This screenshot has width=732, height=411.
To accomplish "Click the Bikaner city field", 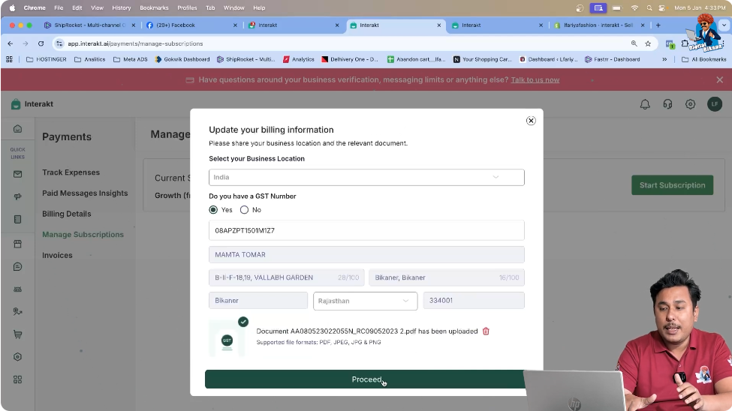I will (258, 301).
